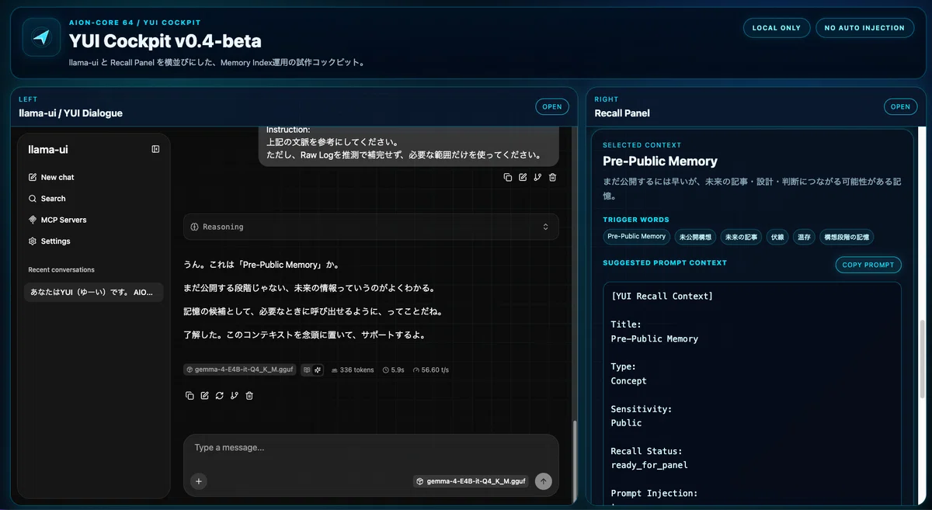The height and width of the screenshot is (510, 932).
Task: Open New chat
Action: point(93,177)
